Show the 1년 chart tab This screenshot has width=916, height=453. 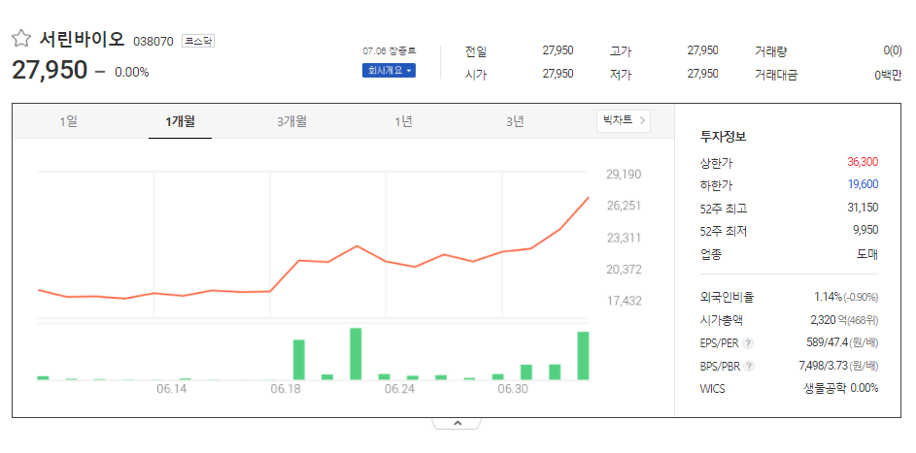[403, 122]
